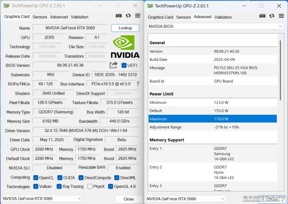Click the NVIDIA logo image
The image size is (288, 204).
click(x=125, y=47)
